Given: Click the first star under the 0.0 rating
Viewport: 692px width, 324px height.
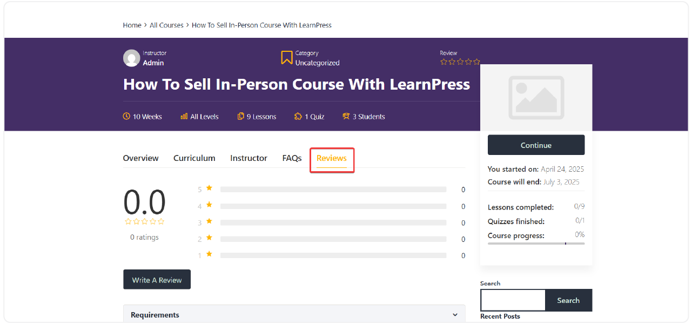Looking at the screenshot, I should [127, 221].
